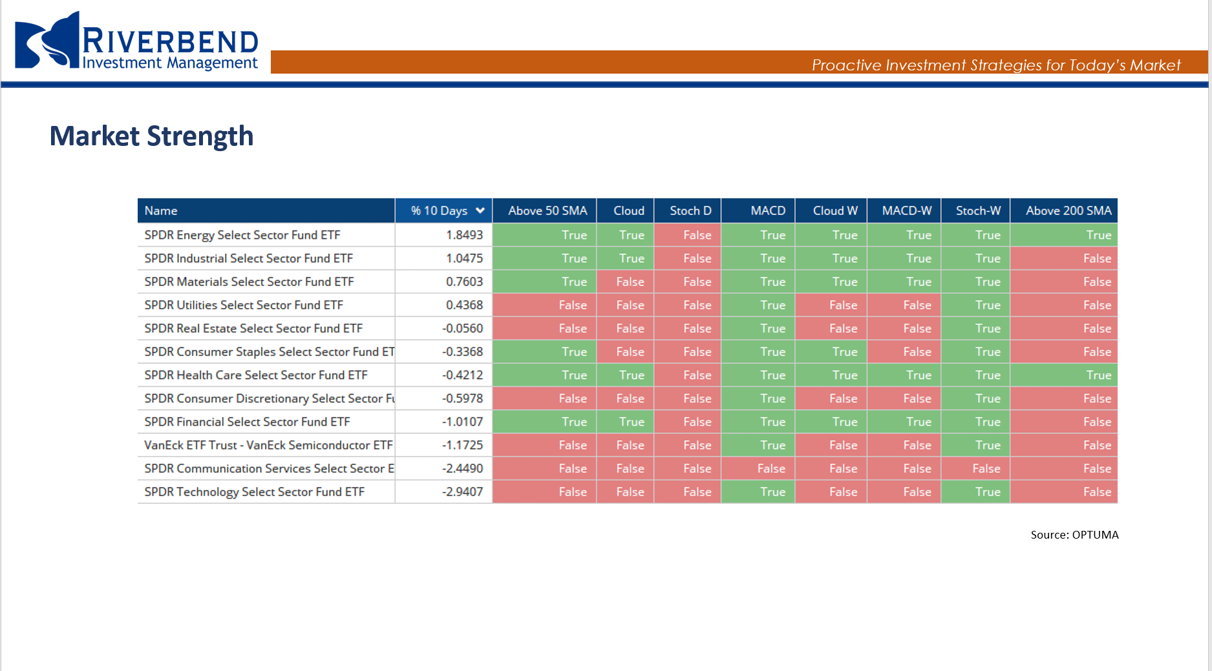
Task: Select the SPDR Energy Select Sector Fund ETF row
Action: [x=628, y=235]
